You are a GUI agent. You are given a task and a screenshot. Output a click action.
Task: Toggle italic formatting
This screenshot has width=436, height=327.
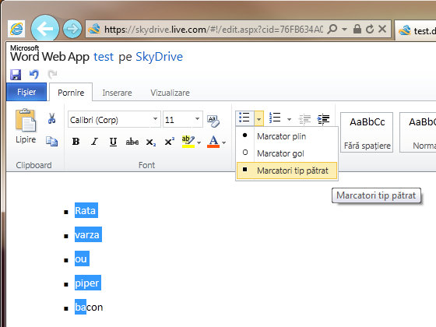click(x=94, y=142)
